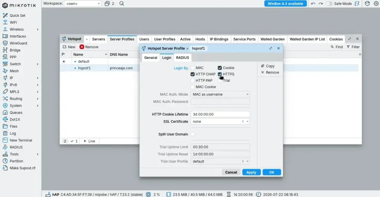Click the Cancel button
This screenshot has width=380, height=197.
click(x=231, y=172)
